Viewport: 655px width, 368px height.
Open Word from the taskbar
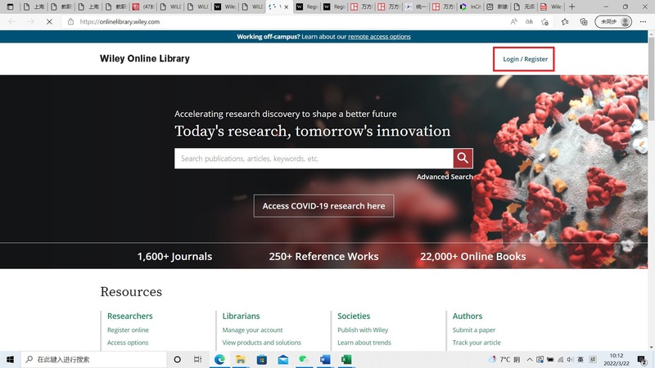325,359
